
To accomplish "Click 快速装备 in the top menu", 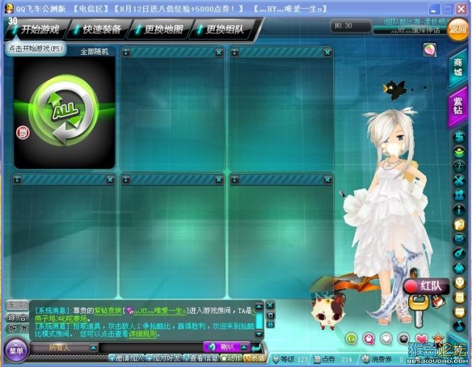I will click(x=102, y=30).
